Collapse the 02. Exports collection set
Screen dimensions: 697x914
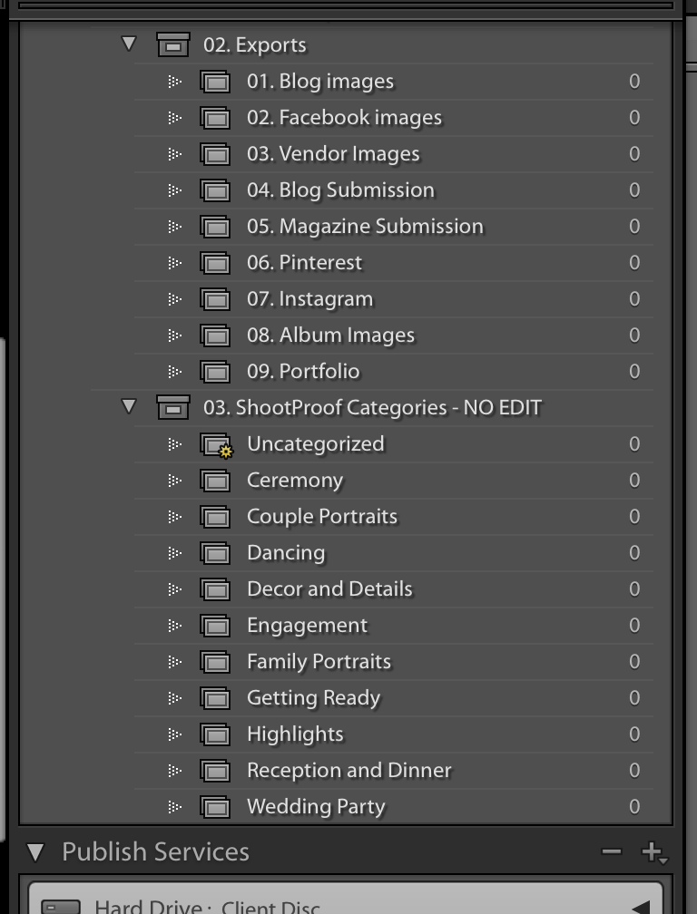tap(129, 44)
